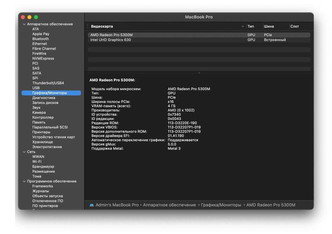Open Устройство чтения карт entry
Viewport: 332px width, 234px height.
(x=54, y=137)
